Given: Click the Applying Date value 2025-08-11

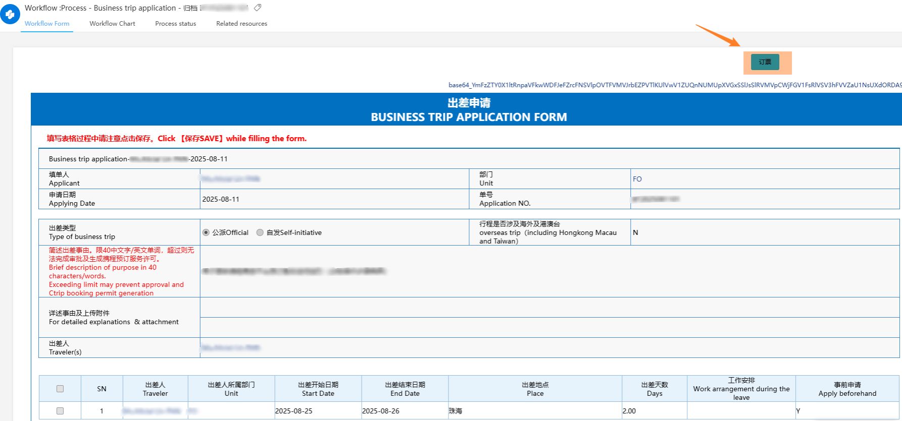Looking at the screenshot, I should (221, 199).
